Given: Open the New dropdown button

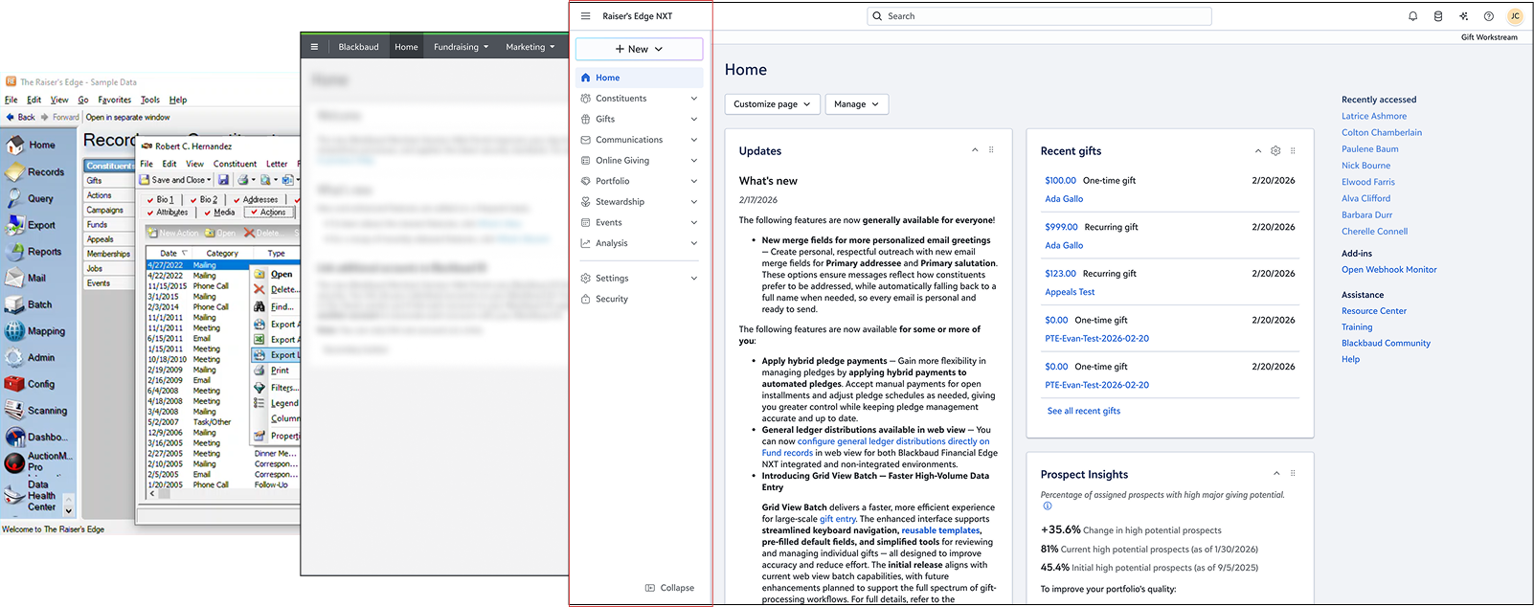Looking at the screenshot, I should point(639,49).
